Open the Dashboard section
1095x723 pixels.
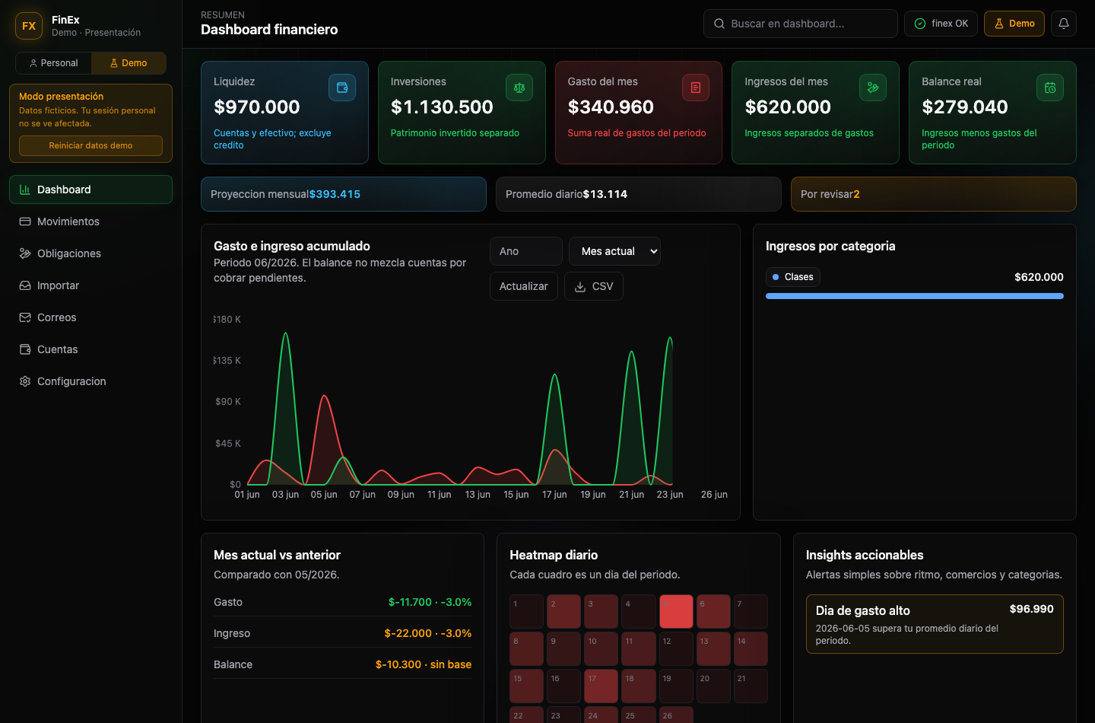point(90,190)
